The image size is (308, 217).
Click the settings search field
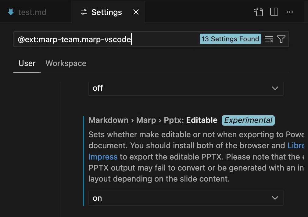(151, 39)
